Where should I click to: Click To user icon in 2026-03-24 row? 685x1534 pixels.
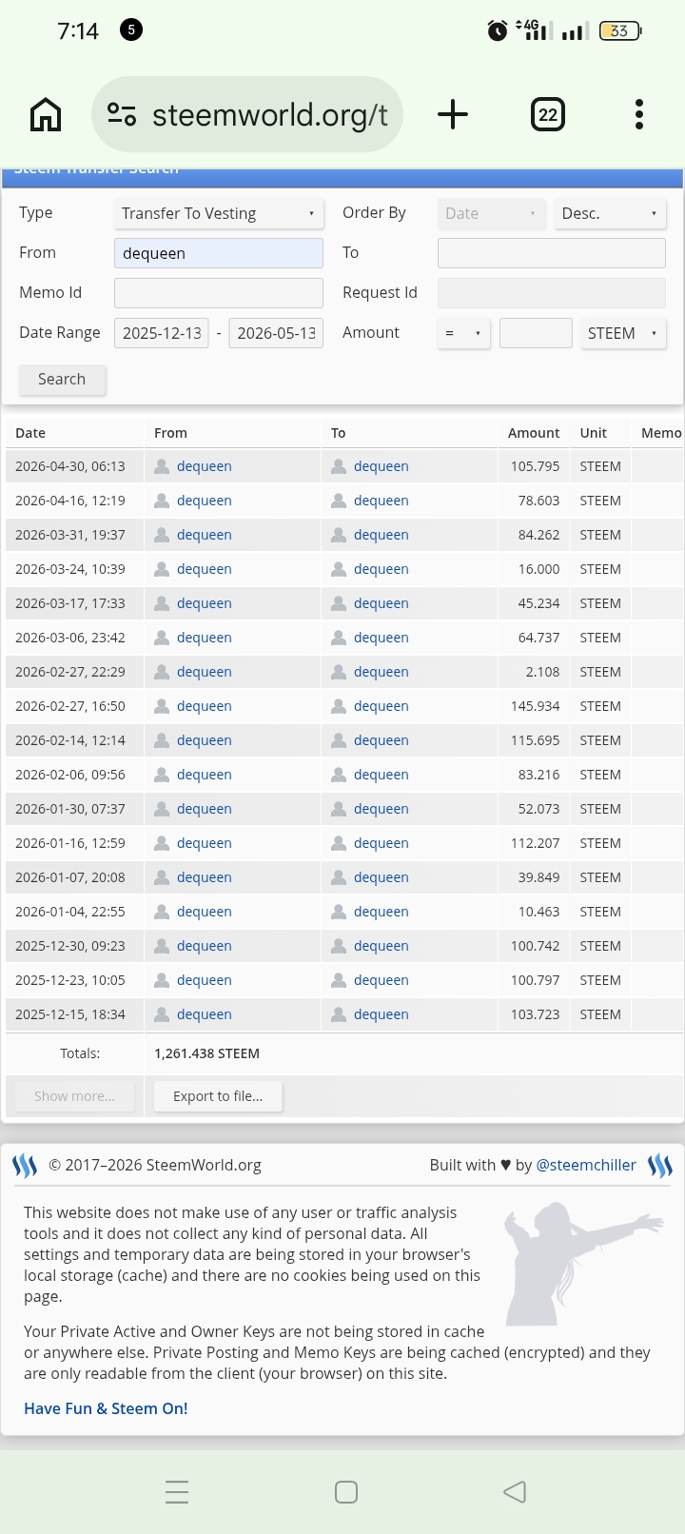pos(339,569)
